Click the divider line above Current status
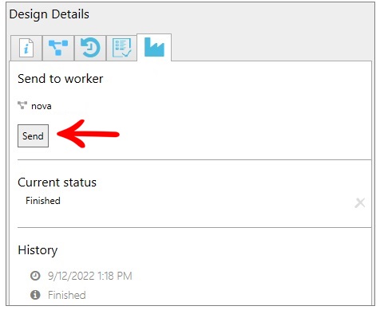This screenshot has width=376, height=310. (194, 160)
